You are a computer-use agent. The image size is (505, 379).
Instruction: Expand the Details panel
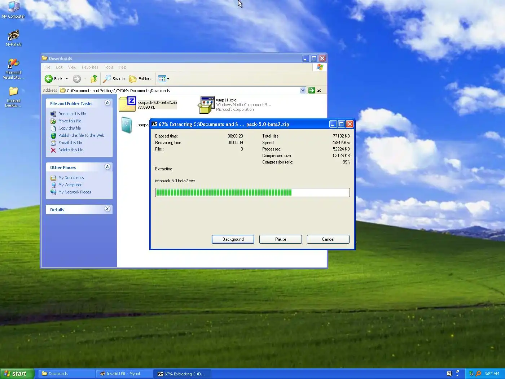point(107,209)
